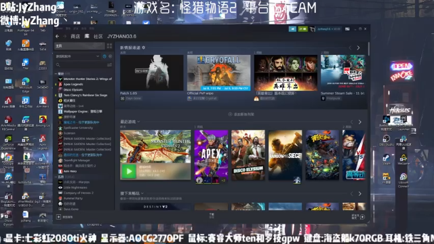Image resolution: width=434 pixels, height=244 pixels.
Task: Open the Disco Elysium cover in recent games
Action: click(x=248, y=155)
